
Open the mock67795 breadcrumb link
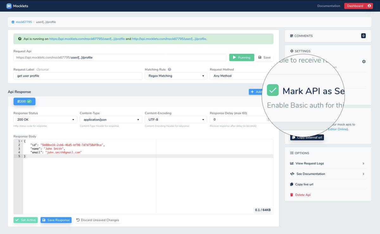(24, 22)
